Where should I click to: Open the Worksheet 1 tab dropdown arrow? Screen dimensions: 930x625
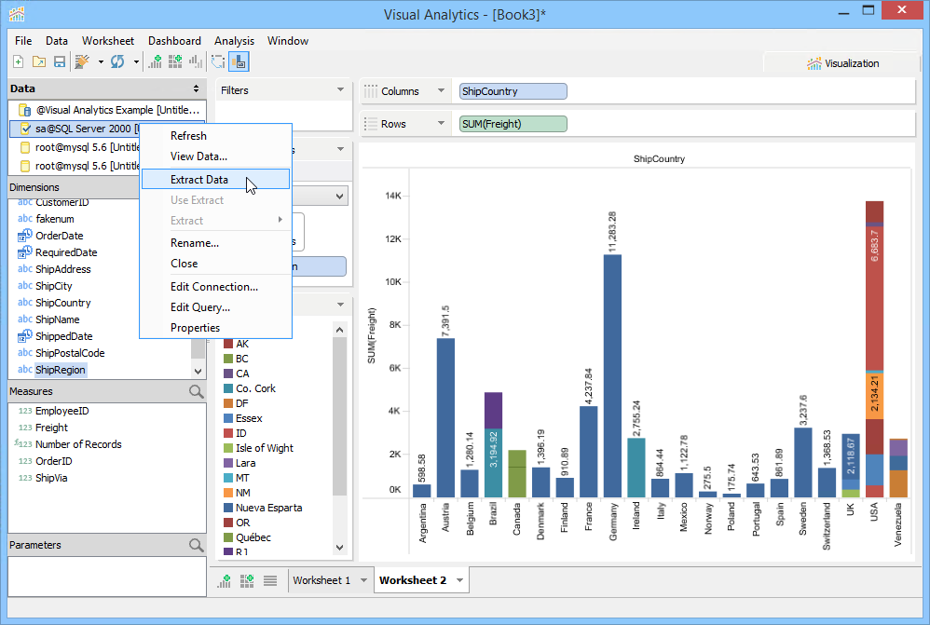pos(363,580)
